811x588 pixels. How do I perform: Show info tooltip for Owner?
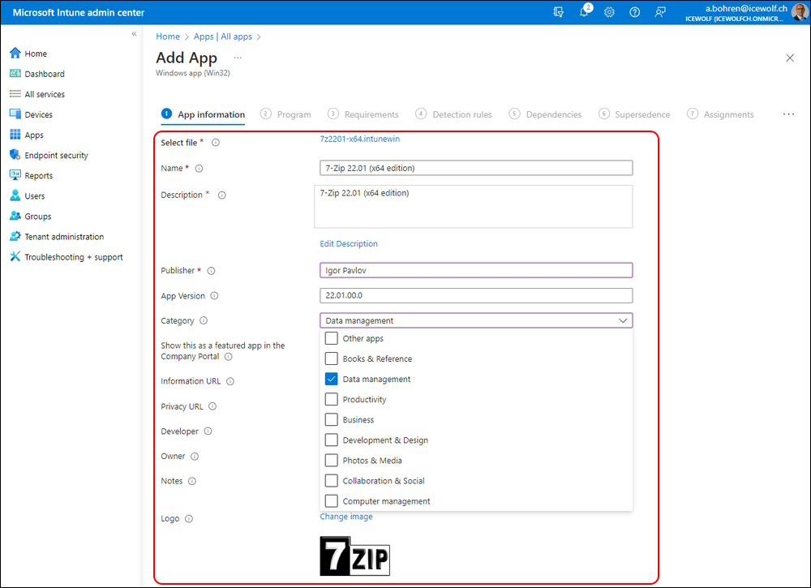tap(195, 456)
